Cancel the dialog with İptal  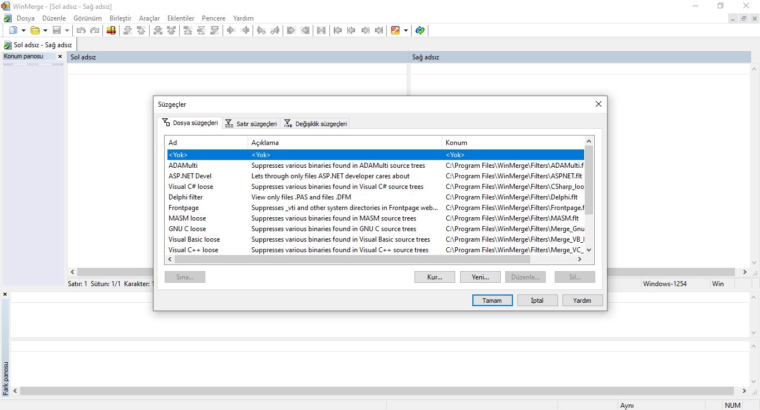click(537, 300)
